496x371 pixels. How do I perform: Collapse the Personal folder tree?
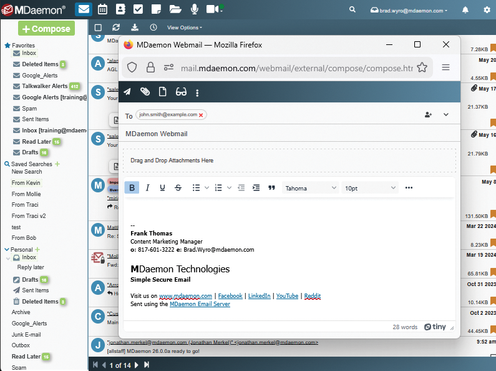(7, 249)
